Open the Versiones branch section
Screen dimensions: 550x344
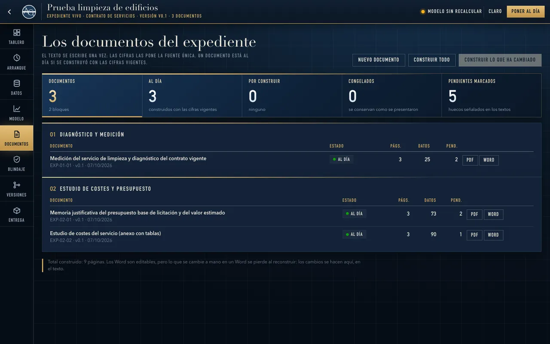point(16,189)
